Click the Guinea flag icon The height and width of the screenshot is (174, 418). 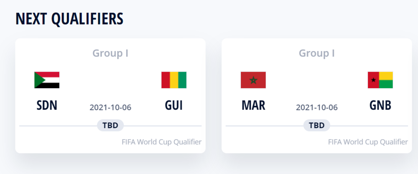point(174,80)
